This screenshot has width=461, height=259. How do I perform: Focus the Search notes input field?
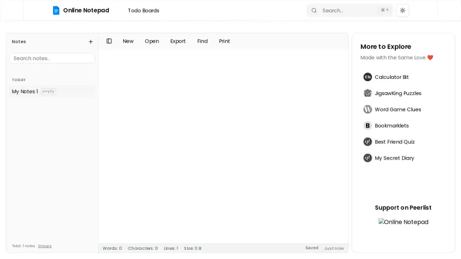pos(52,58)
